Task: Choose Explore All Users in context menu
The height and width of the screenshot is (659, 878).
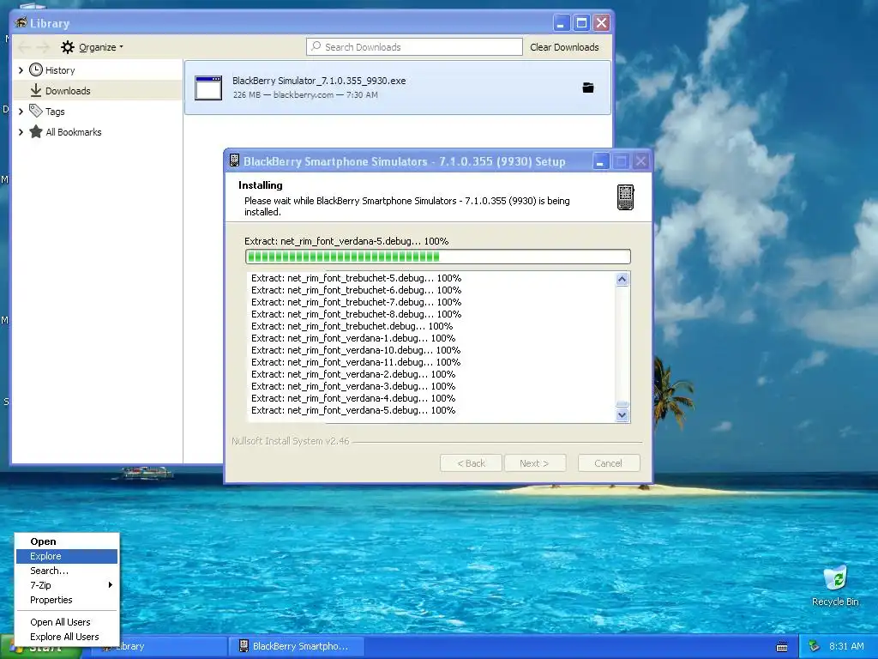Action: click(67, 637)
